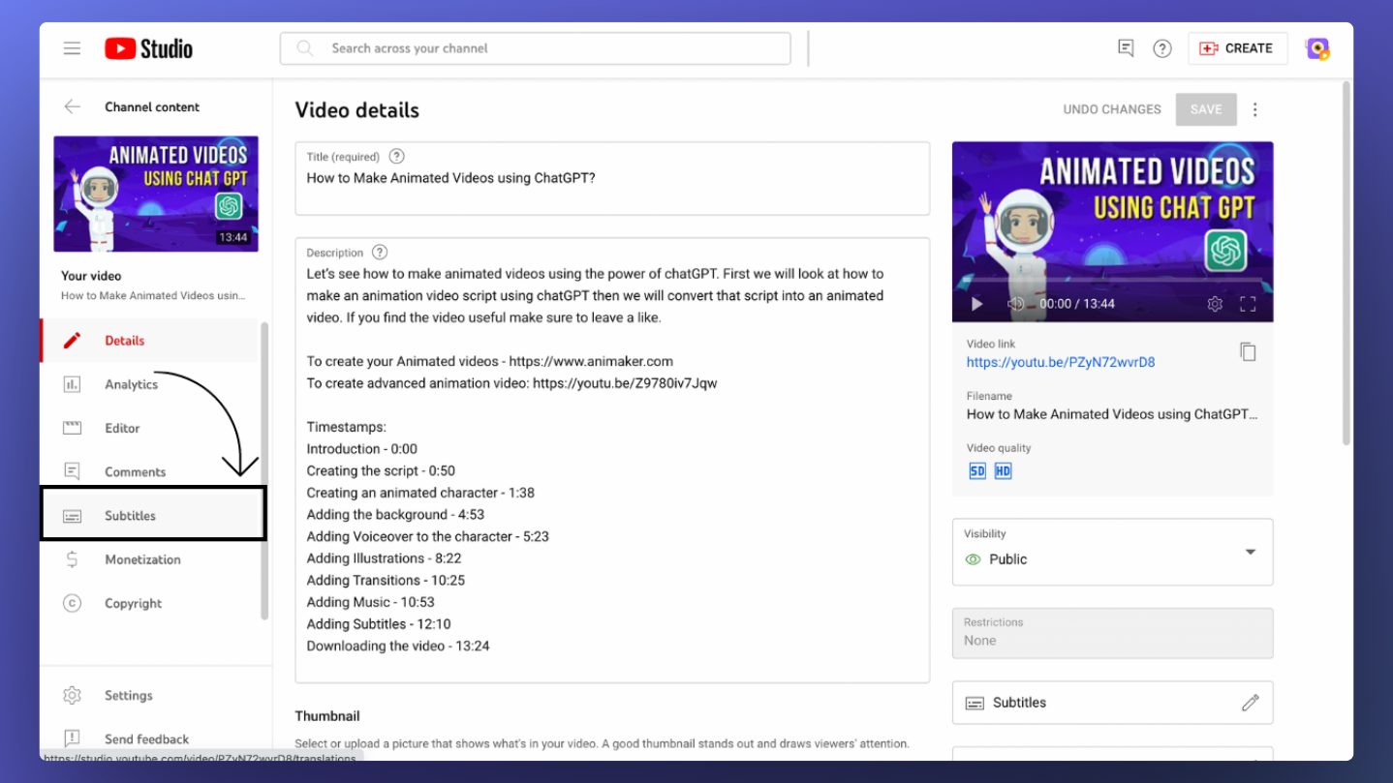
Task: Edit subtitles using the pencil icon
Action: (1251, 703)
